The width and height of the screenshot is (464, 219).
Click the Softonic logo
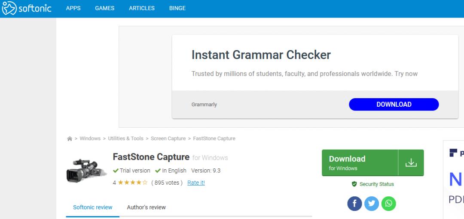[x=27, y=9]
